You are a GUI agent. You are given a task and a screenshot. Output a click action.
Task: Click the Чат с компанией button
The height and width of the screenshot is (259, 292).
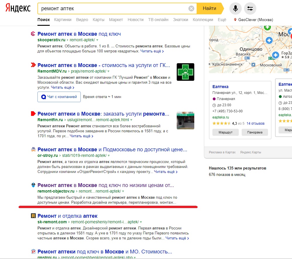[x=59, y=97]
